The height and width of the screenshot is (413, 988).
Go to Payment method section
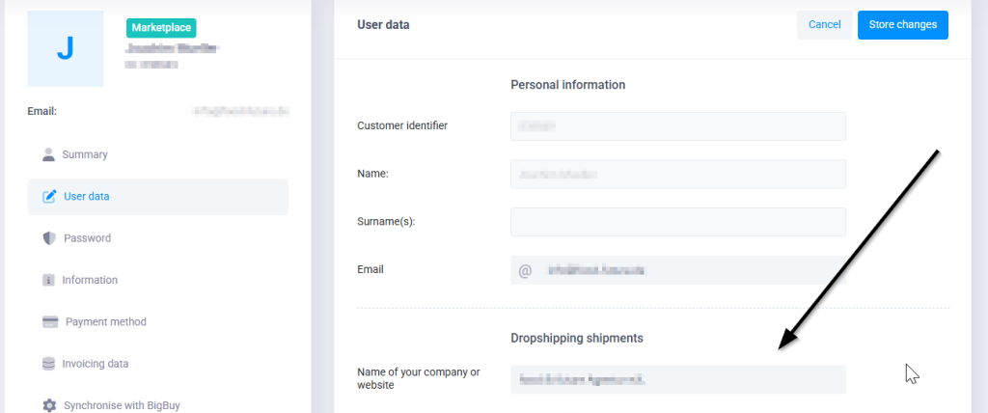point(106,321)
